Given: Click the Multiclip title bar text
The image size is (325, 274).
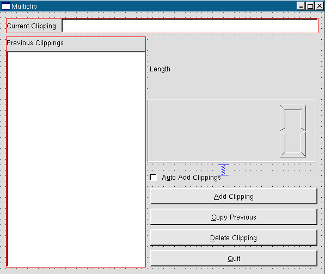Looking at the screenshot, I should (24, 6).
